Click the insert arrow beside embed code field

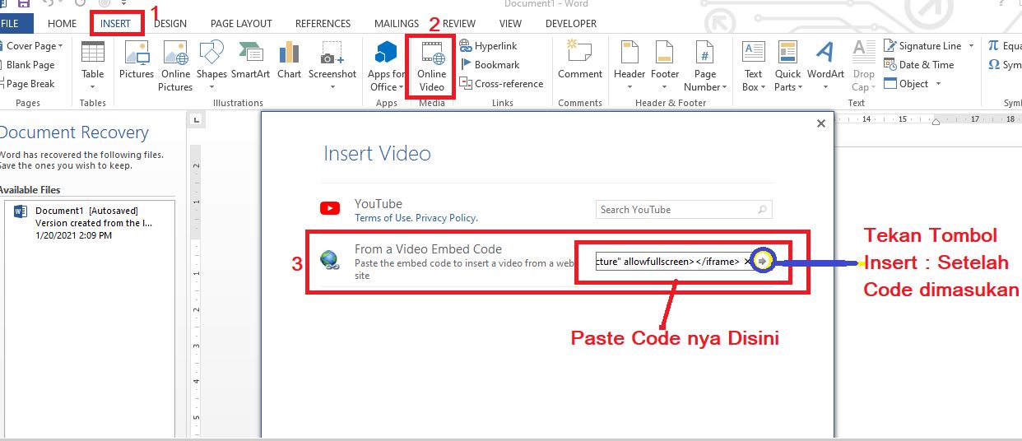[762, 261]
